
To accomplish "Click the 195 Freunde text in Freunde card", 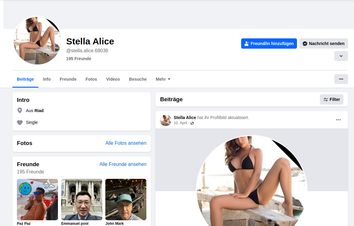I will point(30,172).
